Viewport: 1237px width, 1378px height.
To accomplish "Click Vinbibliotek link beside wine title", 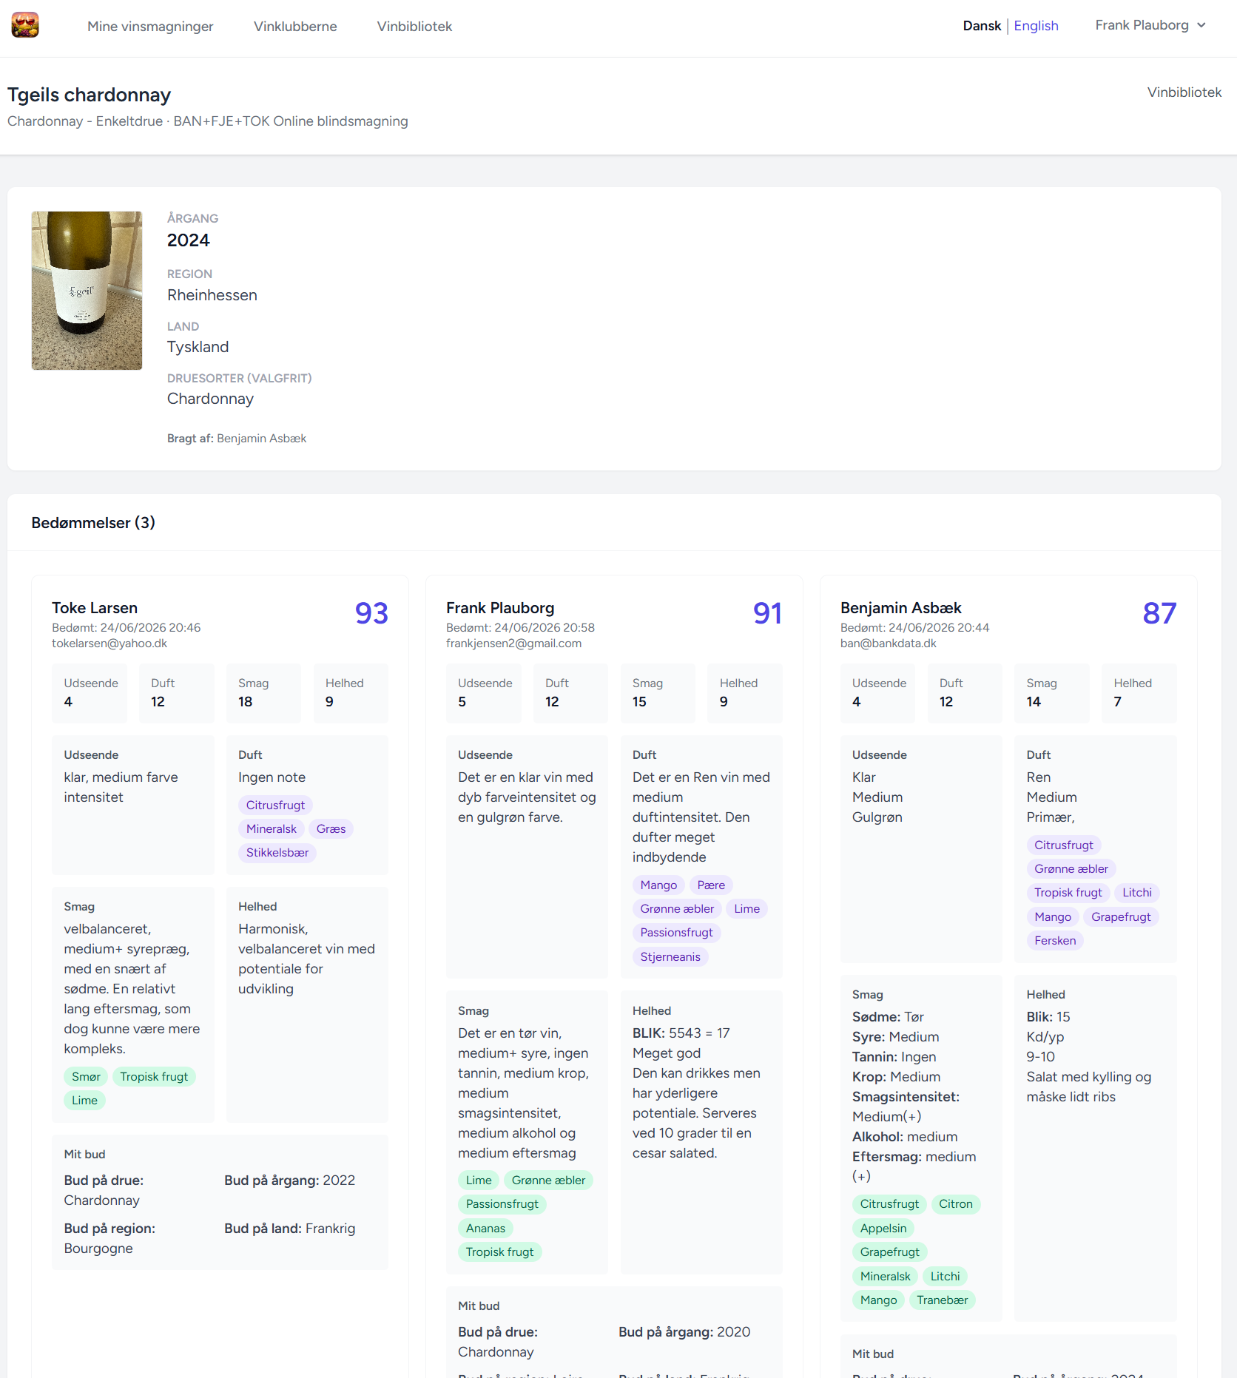I will pos(1184,92).
